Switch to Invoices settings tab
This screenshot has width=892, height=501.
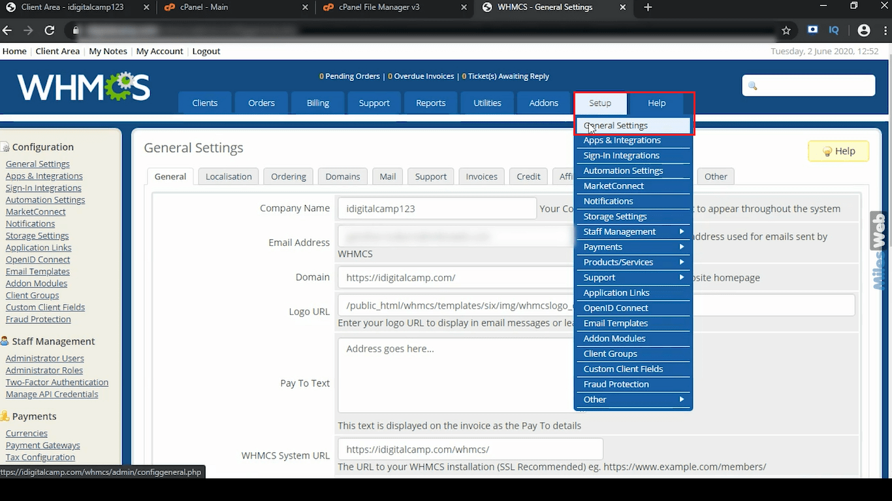(482, 176)
